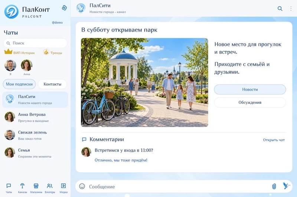The width and height of the screenshot is (297, 197).
Task: Open the emoji picker in message bar
Action: (82, 186)
